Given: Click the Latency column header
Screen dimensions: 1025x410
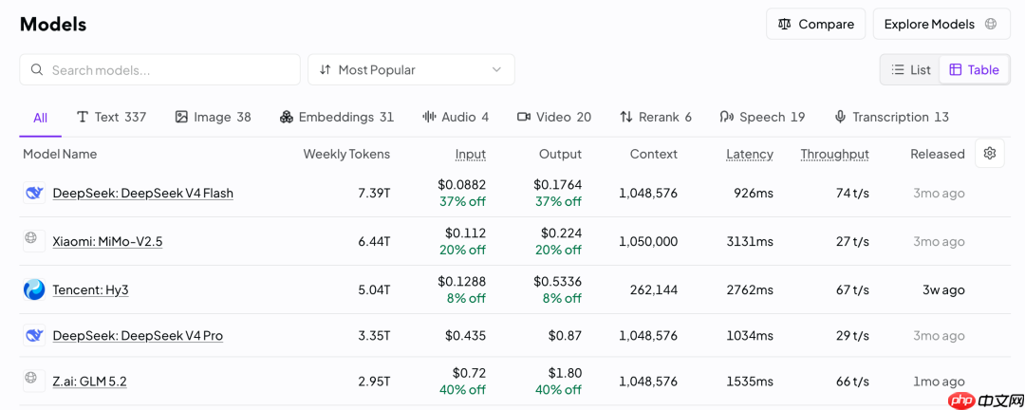Looking at the screenshot, I should click(750, 154).
